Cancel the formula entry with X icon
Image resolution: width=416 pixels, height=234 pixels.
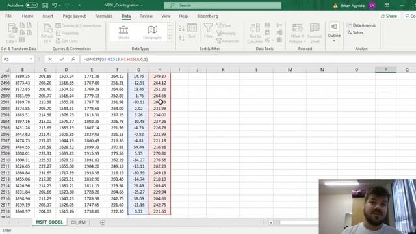[50, 59]
